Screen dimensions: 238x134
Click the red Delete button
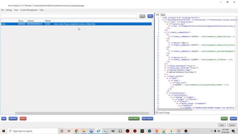[x=23, y=118]
